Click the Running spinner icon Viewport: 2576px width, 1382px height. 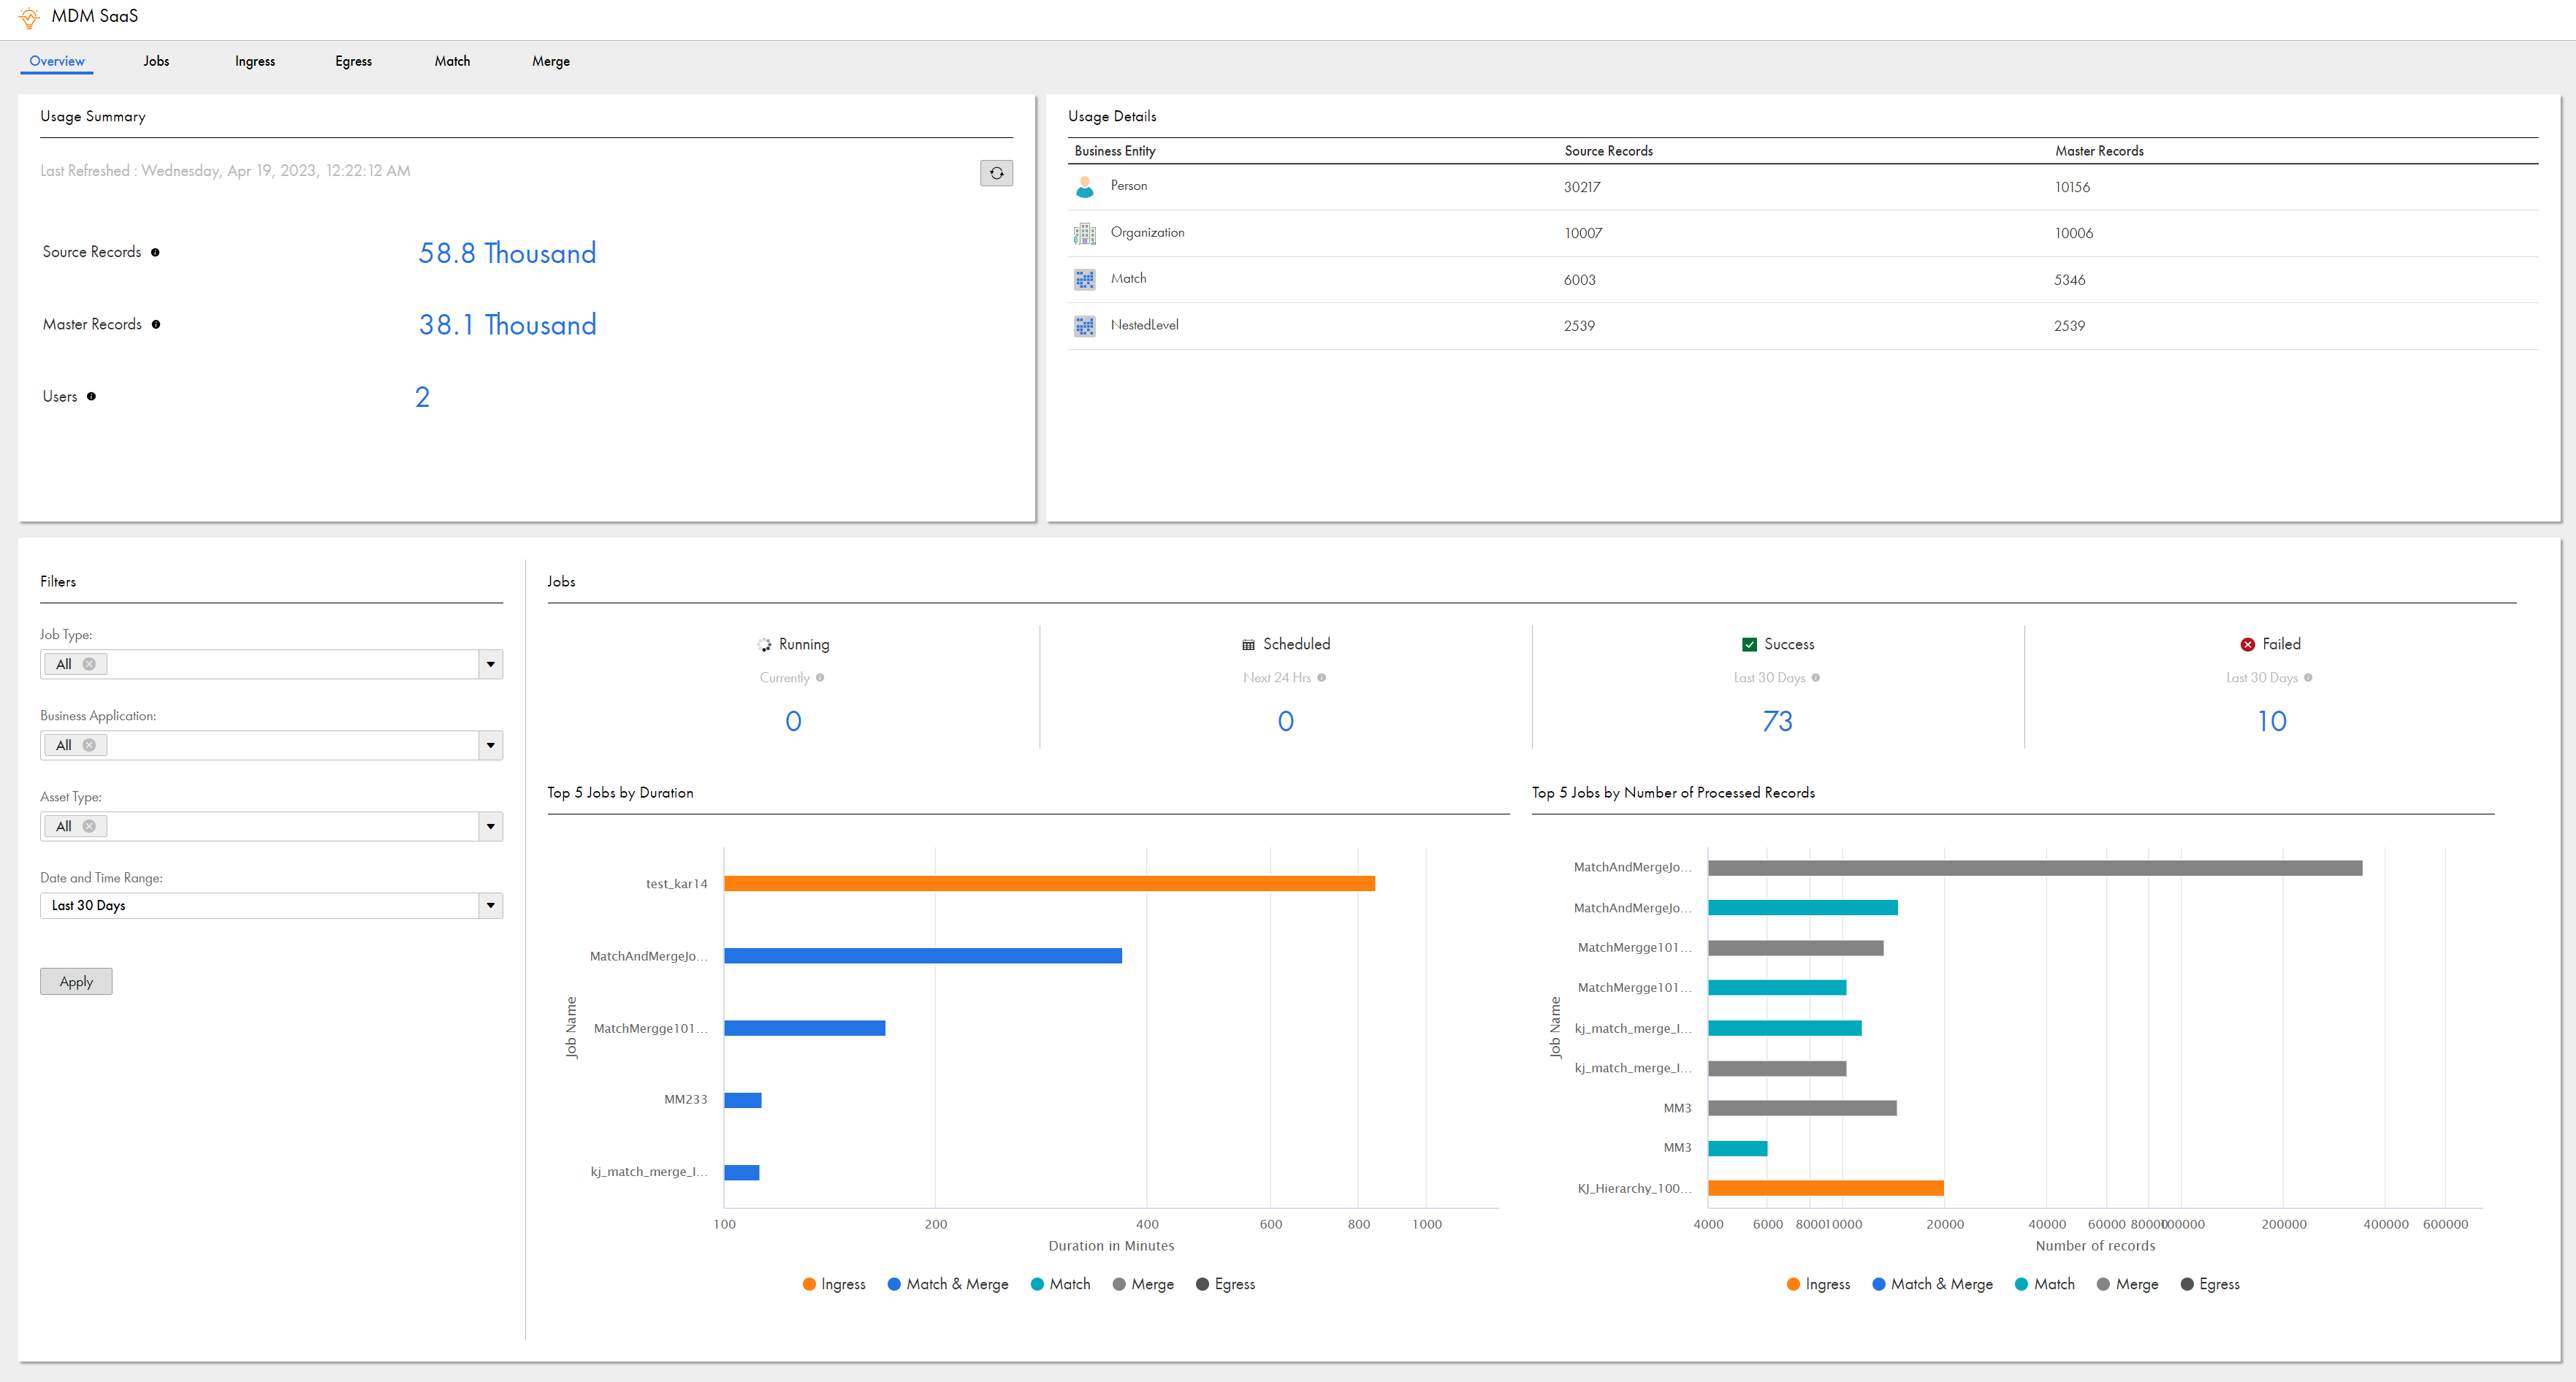(x=764, y=645)
